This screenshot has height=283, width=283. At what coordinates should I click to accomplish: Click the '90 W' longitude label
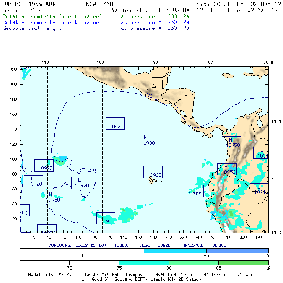158,62
